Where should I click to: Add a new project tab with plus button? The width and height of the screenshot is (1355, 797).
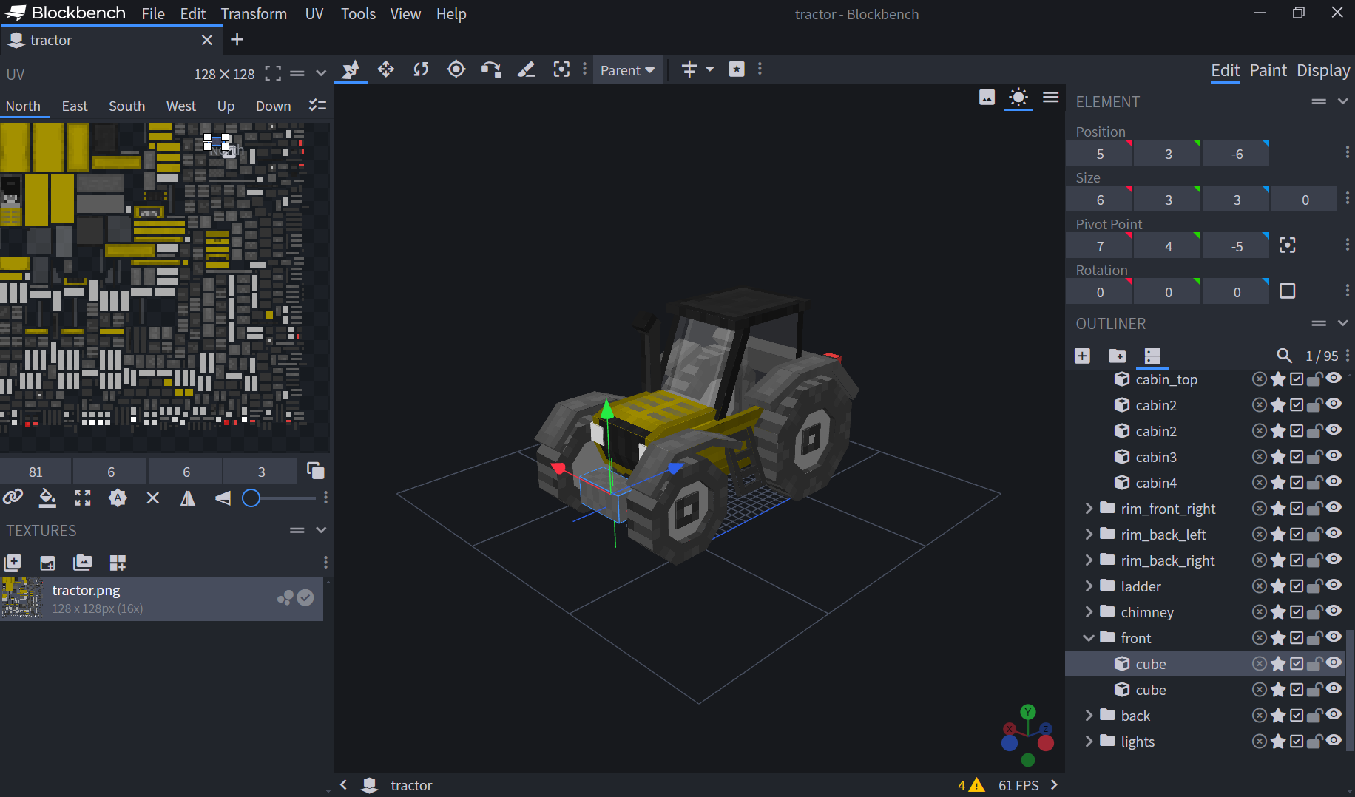click(237, 40)
